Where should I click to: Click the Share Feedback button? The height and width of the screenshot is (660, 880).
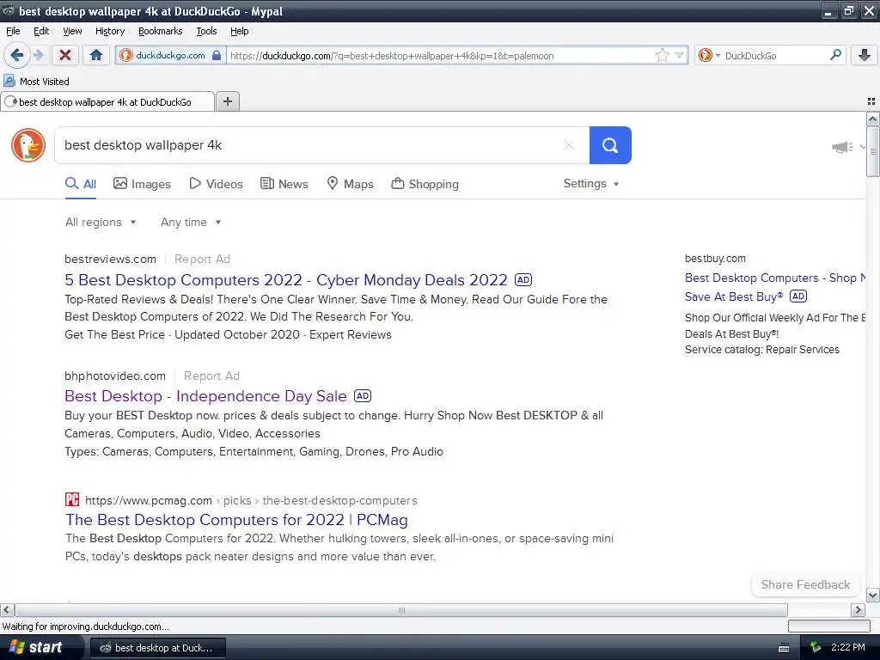coord(805,584)
